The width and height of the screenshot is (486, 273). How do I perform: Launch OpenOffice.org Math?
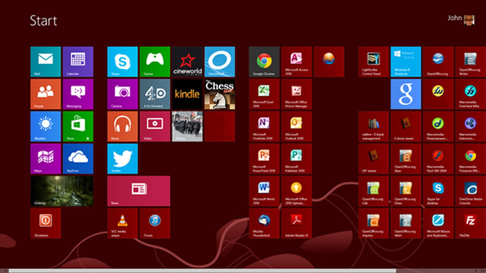click(406, 223)
